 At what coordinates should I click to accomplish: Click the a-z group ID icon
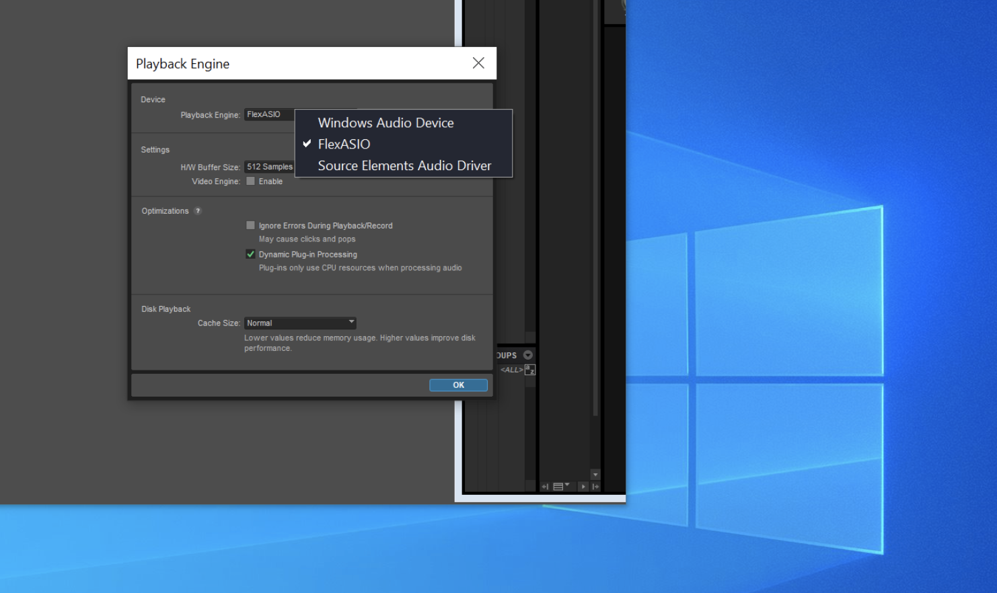[530, 370]
